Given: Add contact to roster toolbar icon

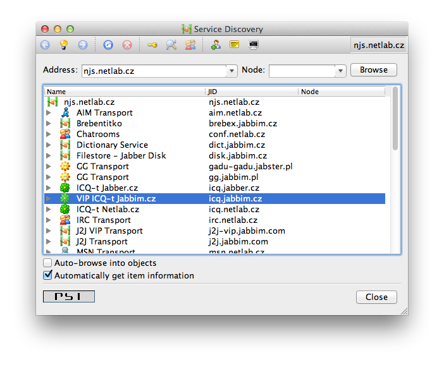Looking at the screenshot, I should (216, 45).
